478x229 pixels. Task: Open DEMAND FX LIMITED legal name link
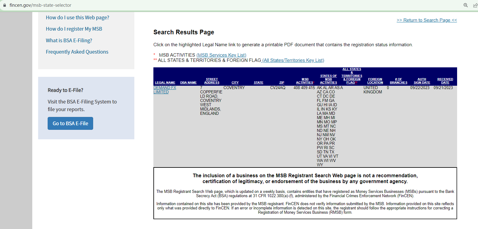165,90
